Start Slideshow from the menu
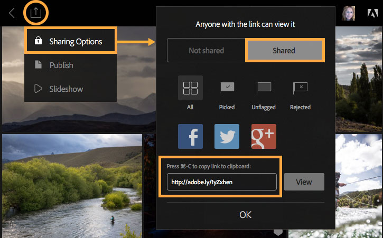The width and height of the screenshot is (383, 238). (x=71, y=89)
